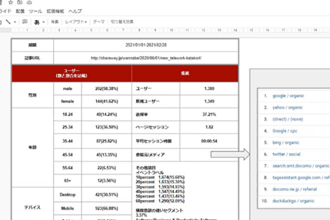Click the right-pointing arrow shape on slide

227,155
